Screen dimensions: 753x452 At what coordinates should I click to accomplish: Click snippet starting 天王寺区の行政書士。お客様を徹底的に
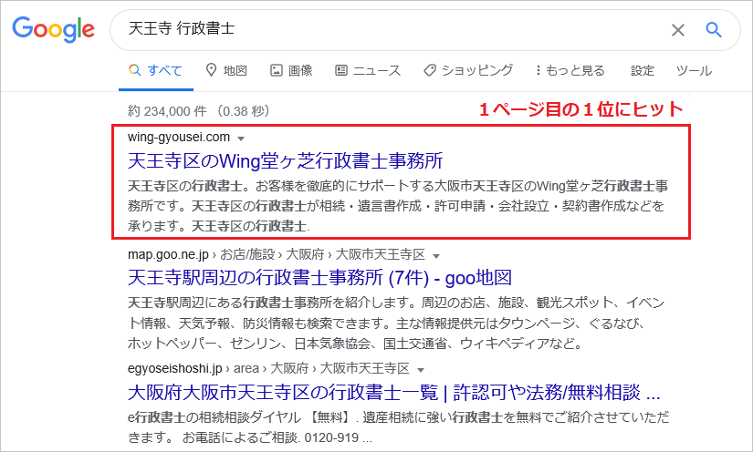point(398,206)
